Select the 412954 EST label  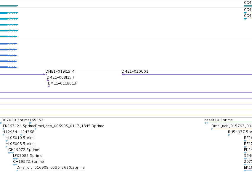click(10, 132)
